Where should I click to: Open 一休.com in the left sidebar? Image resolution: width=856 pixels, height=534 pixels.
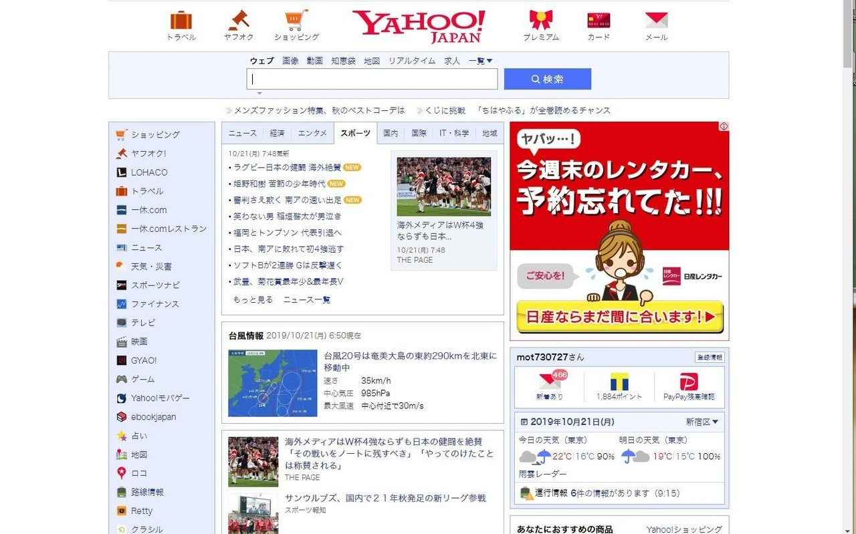tap(148, 210)
